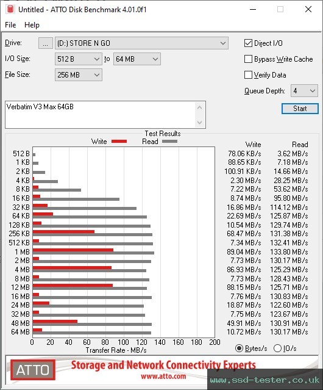The height and width of the screenshot is (390, 323).
Task: Select the IO/s radio button
Action: click(277, 348)
